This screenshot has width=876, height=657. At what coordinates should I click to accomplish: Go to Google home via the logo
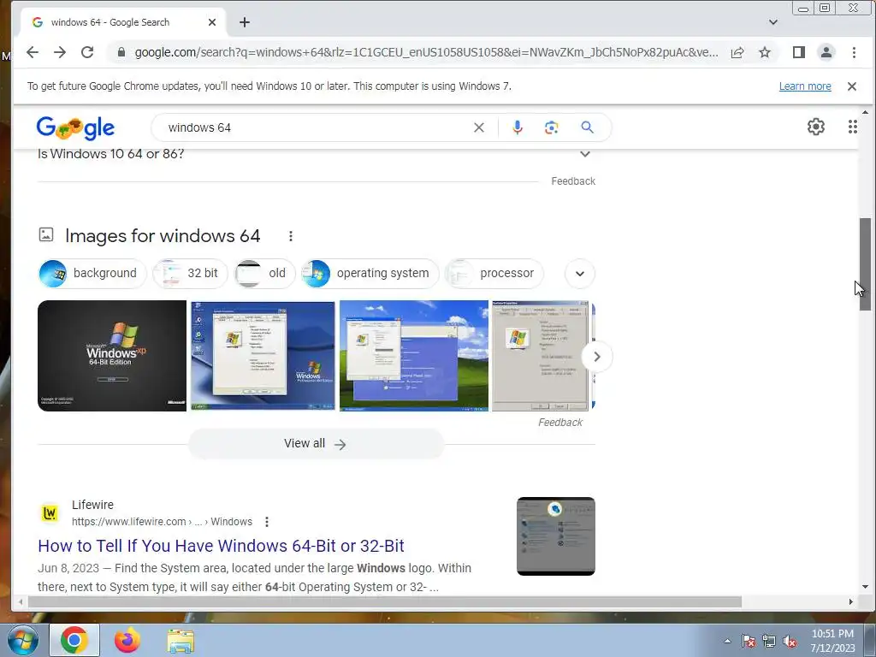tap(75, 127)
